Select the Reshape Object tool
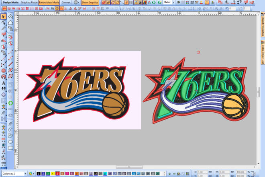265x177 pixels. point(3,23)
